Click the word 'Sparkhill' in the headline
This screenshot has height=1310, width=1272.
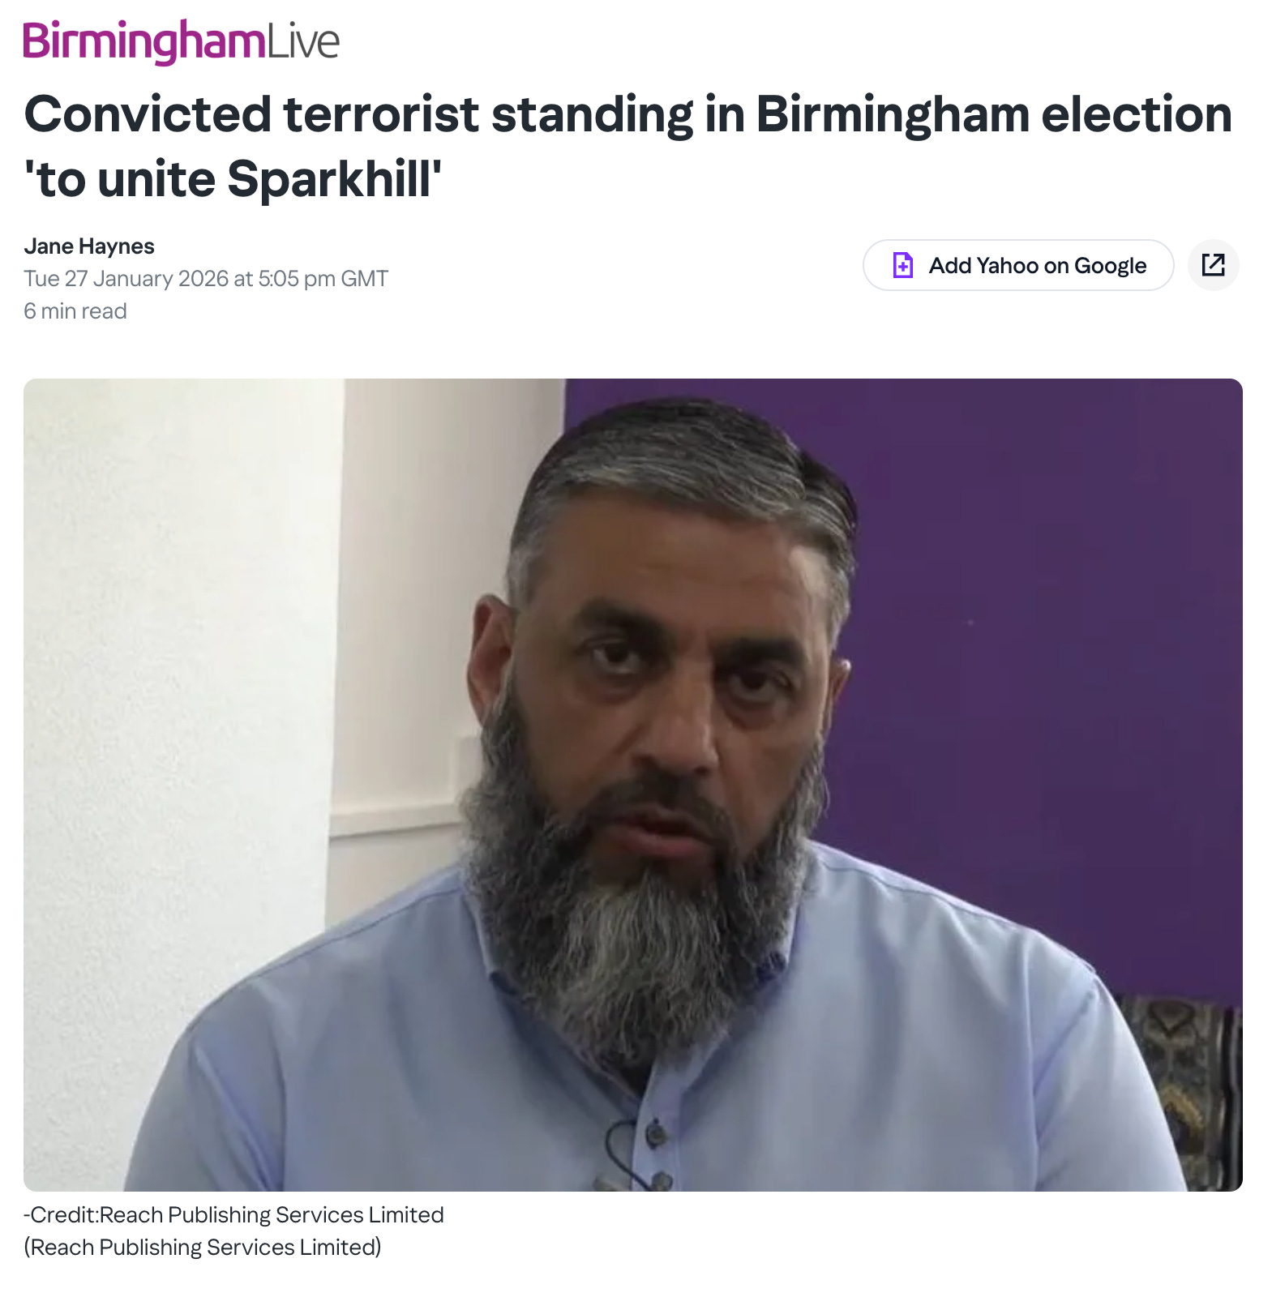(330, 179)
